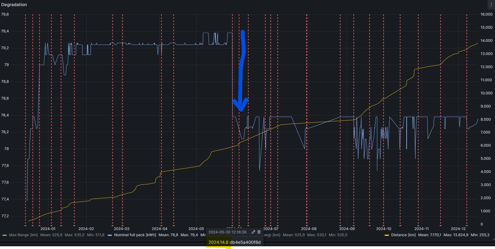
Task: Click the 16.000 right axis label
Action: point(486,14)
